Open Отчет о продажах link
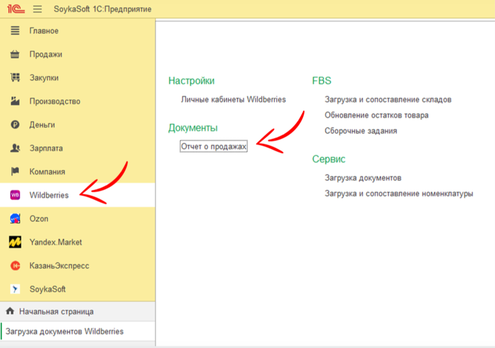Screen dimensions: 495x348 [214, 147]
